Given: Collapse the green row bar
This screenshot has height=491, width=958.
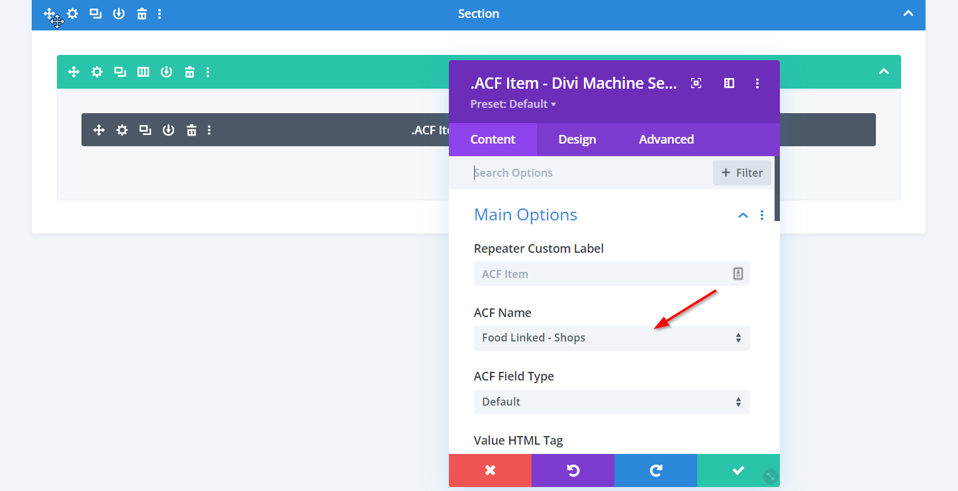Looking at the screenshot, I should coord(883,72).
